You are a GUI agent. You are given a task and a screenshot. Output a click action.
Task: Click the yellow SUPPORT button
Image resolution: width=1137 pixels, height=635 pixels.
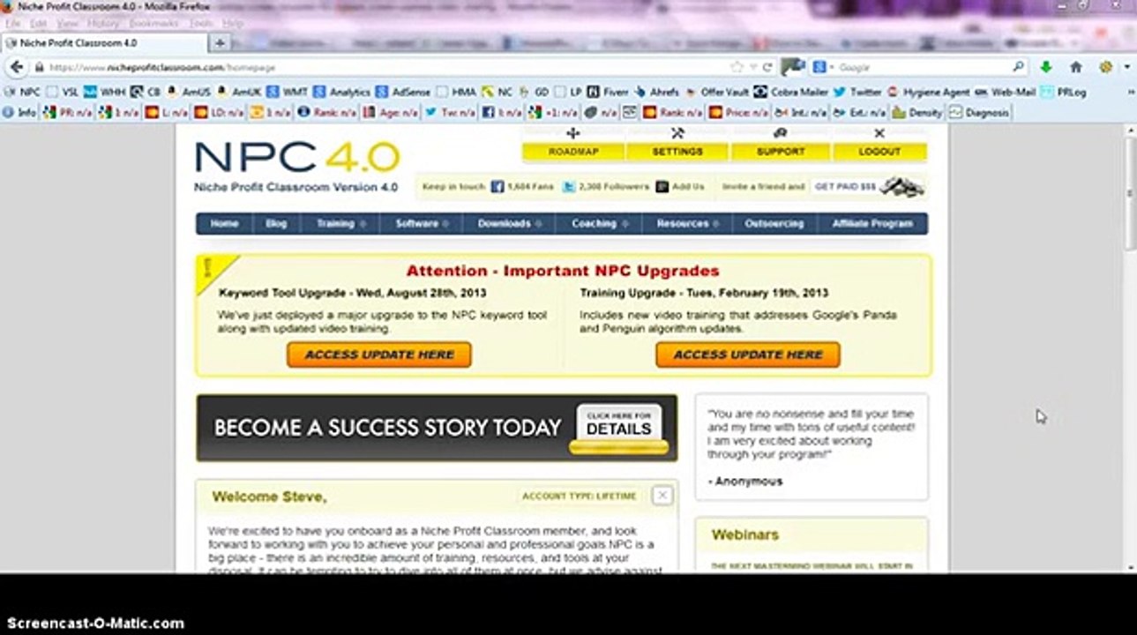(x=781, y=152)
